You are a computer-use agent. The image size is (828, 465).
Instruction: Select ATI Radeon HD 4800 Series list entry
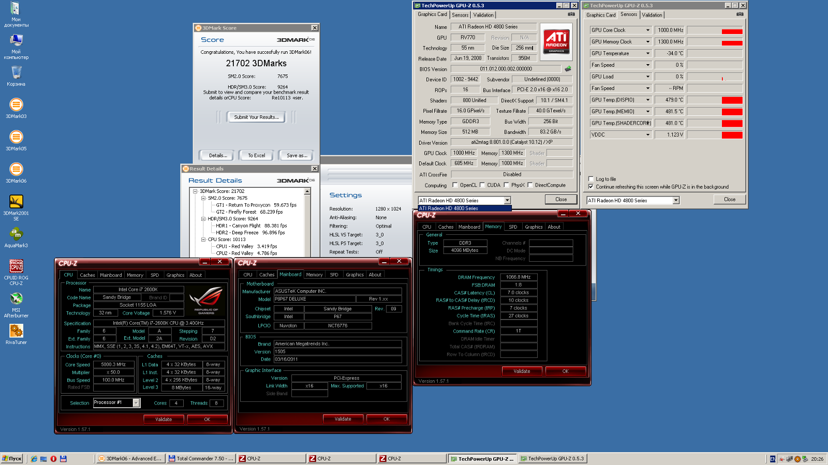(x=464, y=208)
